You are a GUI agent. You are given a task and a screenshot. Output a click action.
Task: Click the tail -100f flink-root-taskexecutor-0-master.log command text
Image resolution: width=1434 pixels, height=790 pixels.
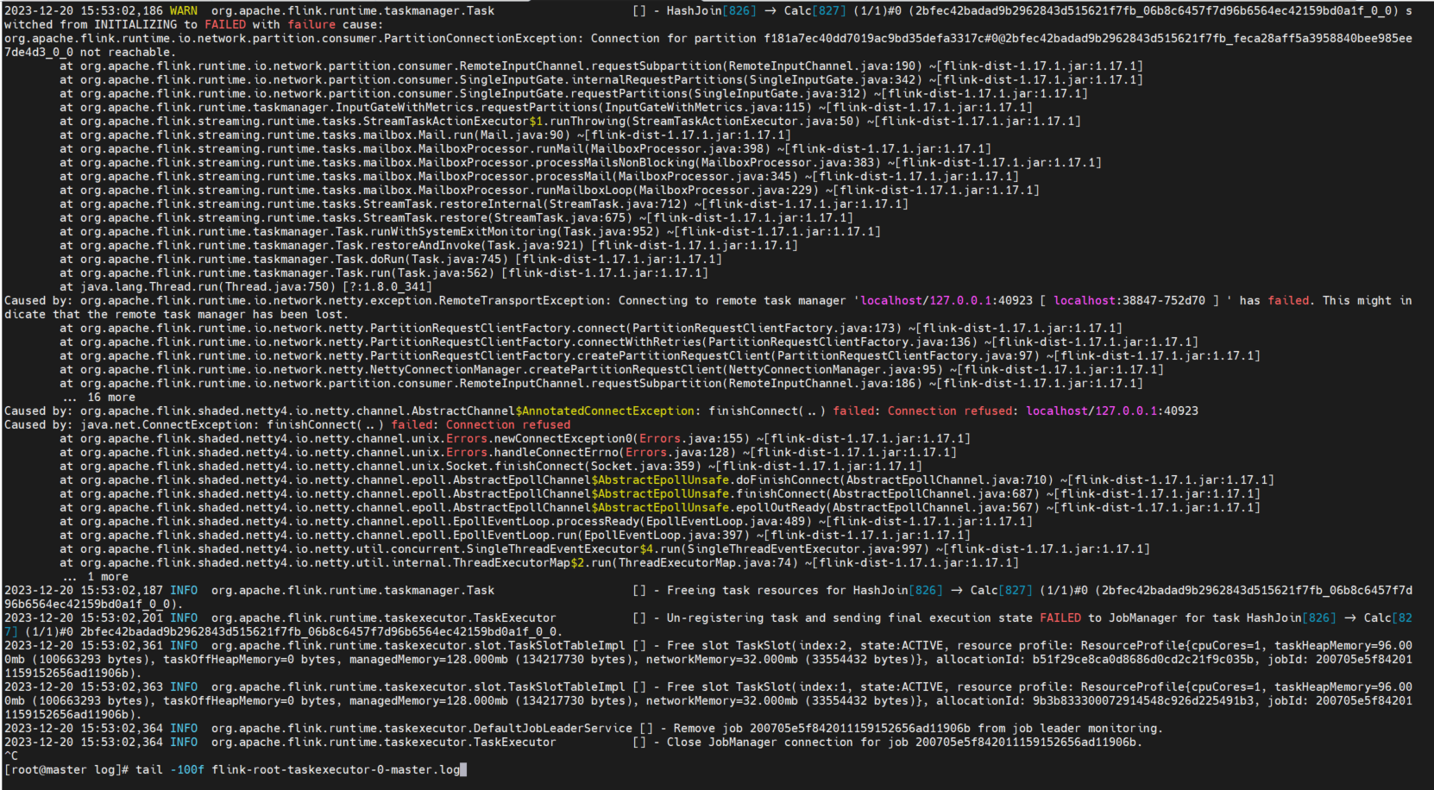coord(298,769)
